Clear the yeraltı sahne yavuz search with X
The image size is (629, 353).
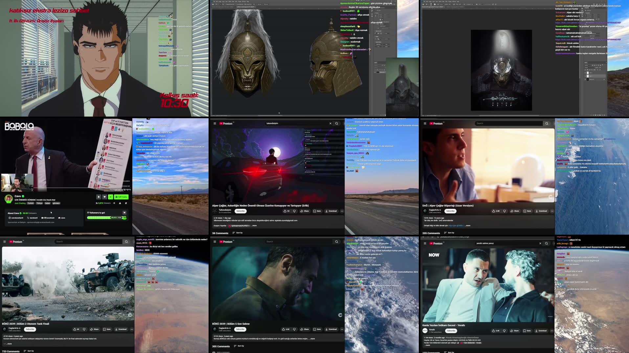pos(540,243)
